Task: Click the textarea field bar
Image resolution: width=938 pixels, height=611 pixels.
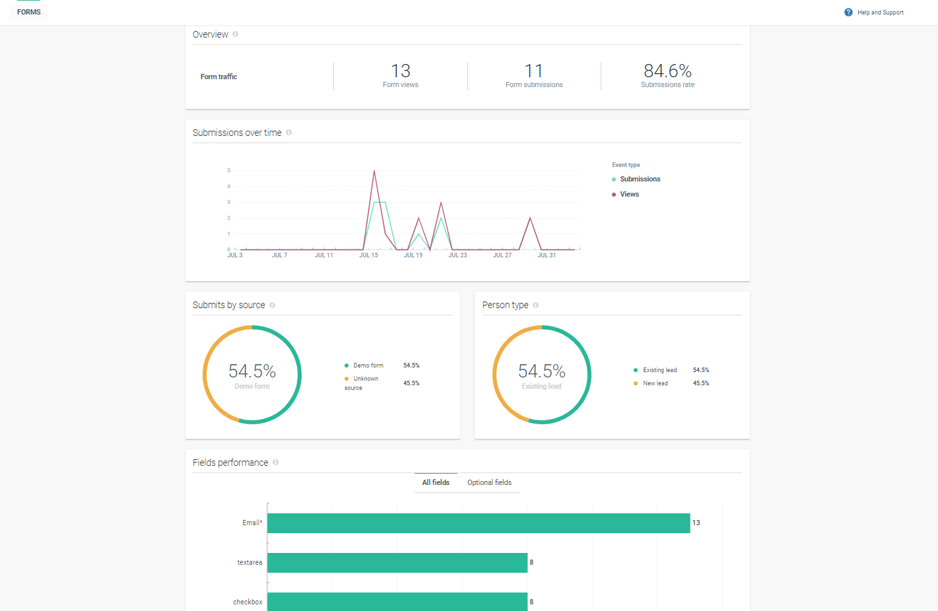Action: [x=397, y=563]
